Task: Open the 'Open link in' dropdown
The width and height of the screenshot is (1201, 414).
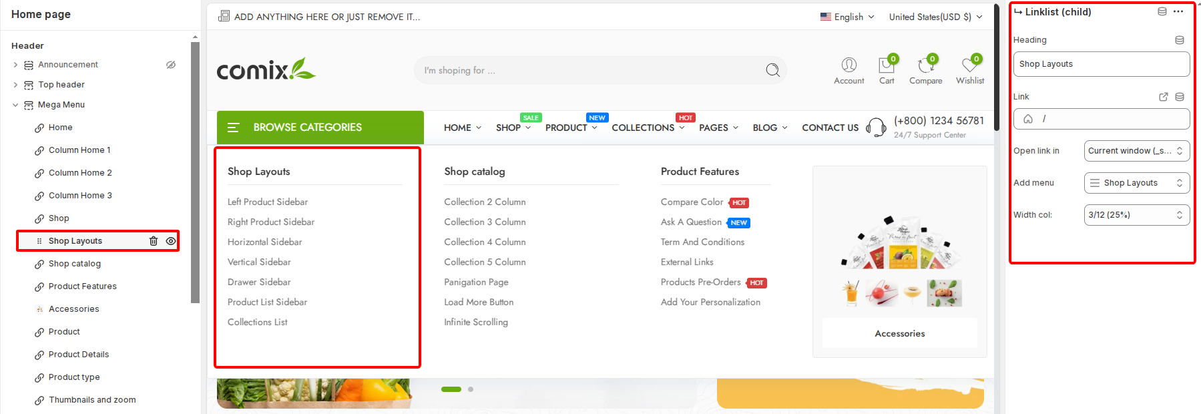Action: (x=1136, y=151)
